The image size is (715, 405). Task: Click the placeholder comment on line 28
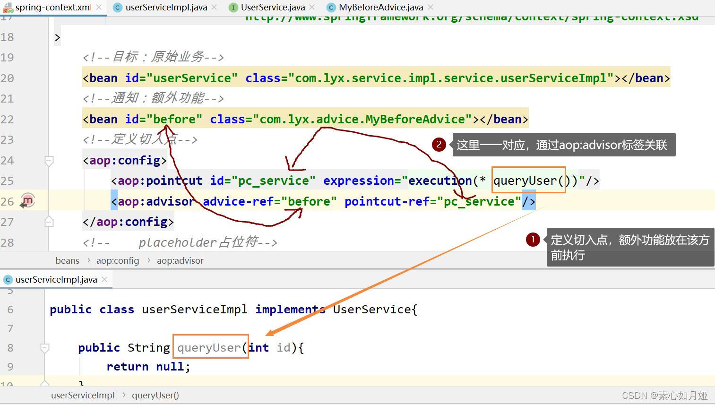click(x=180, y=242)
